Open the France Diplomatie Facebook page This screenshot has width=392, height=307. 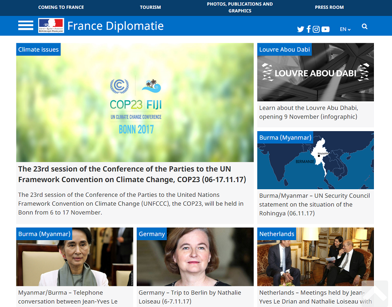pyautogui.click(x=308, y=29)
